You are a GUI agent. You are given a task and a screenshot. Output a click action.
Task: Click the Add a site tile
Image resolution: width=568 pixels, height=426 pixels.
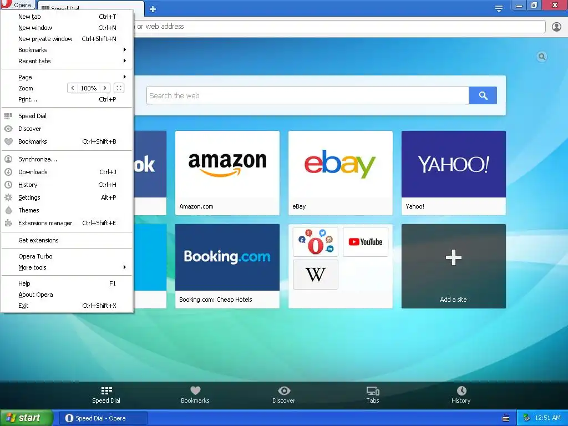tap(454, 266)
